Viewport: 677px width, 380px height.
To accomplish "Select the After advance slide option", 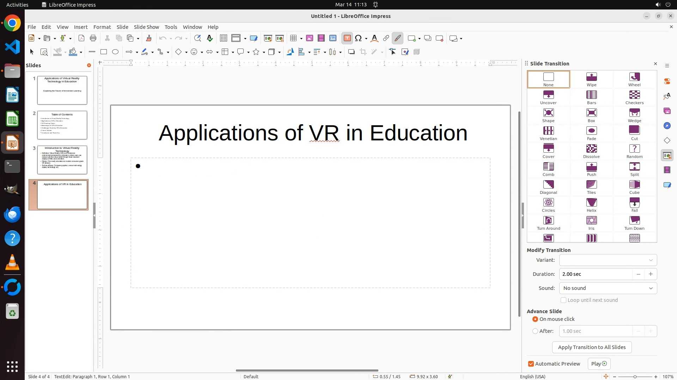I will (x=535, y=331).
